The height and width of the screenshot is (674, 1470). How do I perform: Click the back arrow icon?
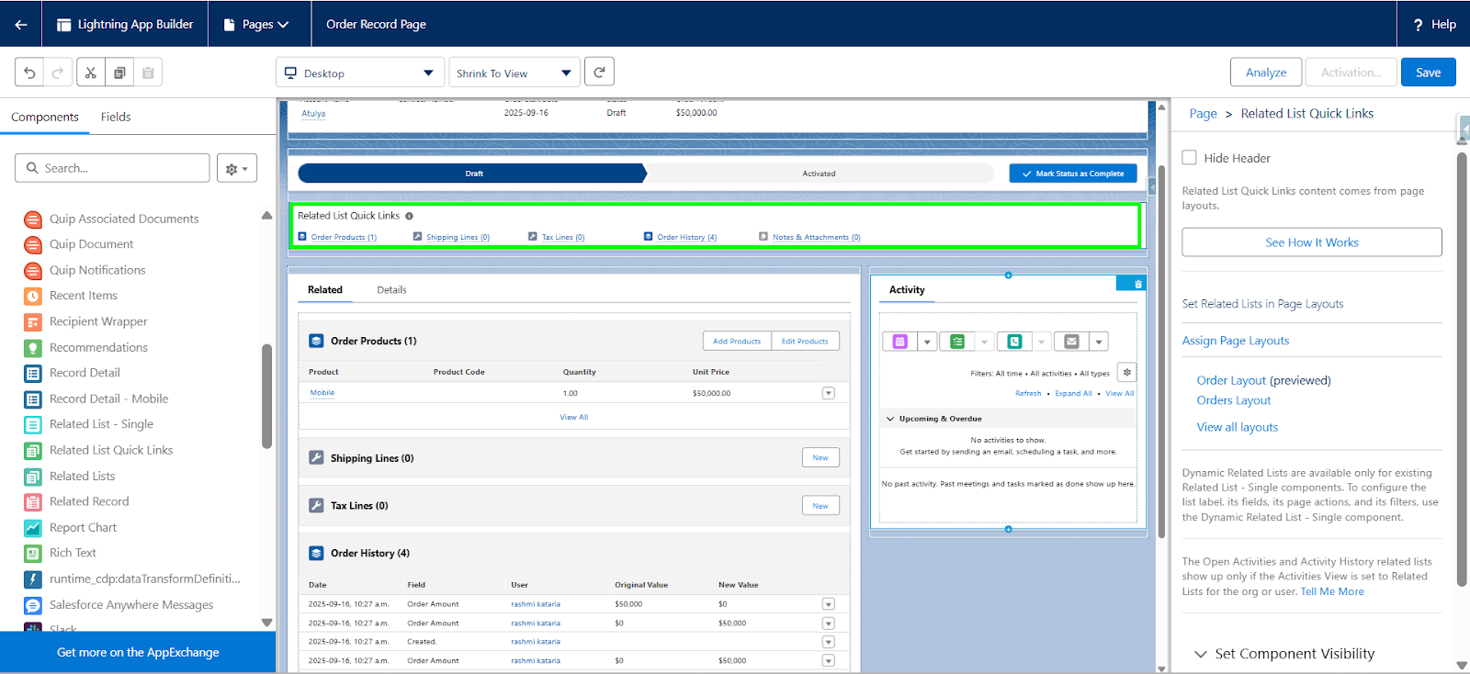pos(20,24)
